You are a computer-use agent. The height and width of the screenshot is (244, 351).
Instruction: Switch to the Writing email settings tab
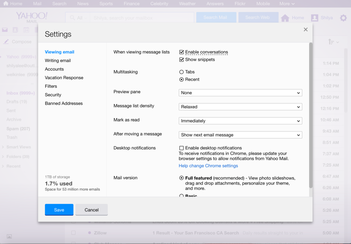point(58,61)
